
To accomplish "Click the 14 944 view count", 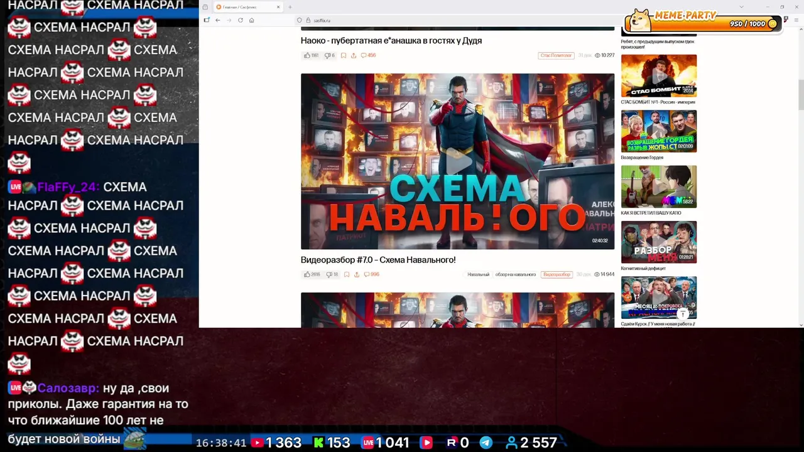I will 604,274.
